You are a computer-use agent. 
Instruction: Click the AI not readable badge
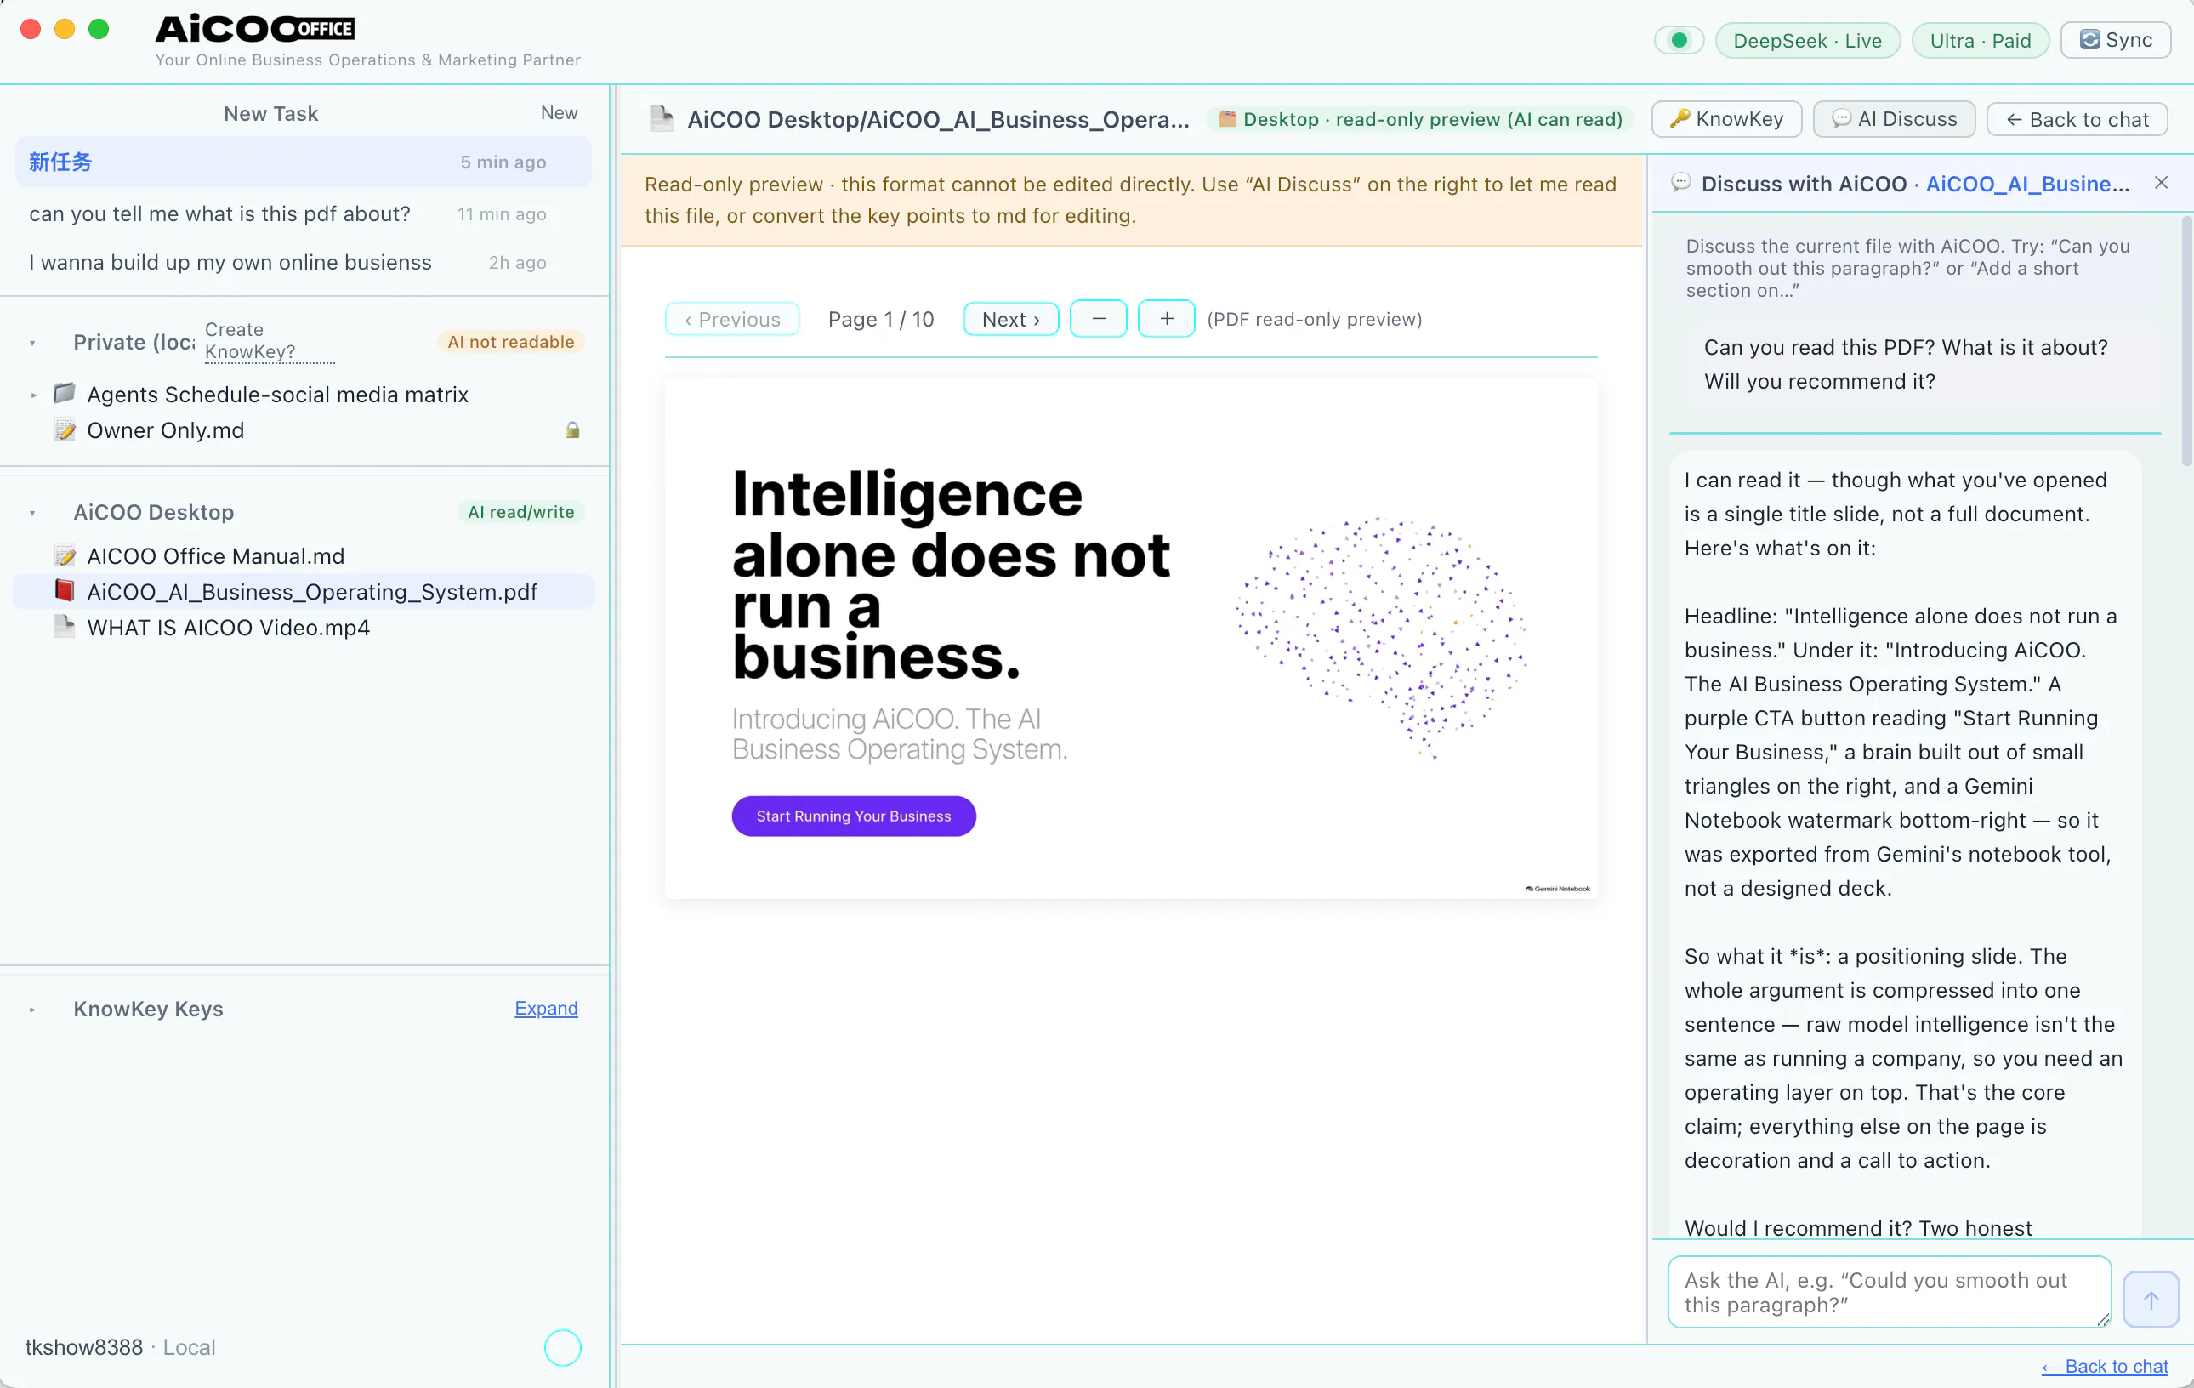pyautogui.click(x=510, y=342)
